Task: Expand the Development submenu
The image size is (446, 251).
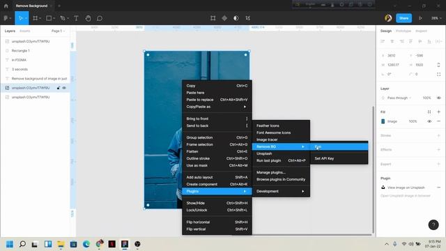Action: (x=281, y=191)
